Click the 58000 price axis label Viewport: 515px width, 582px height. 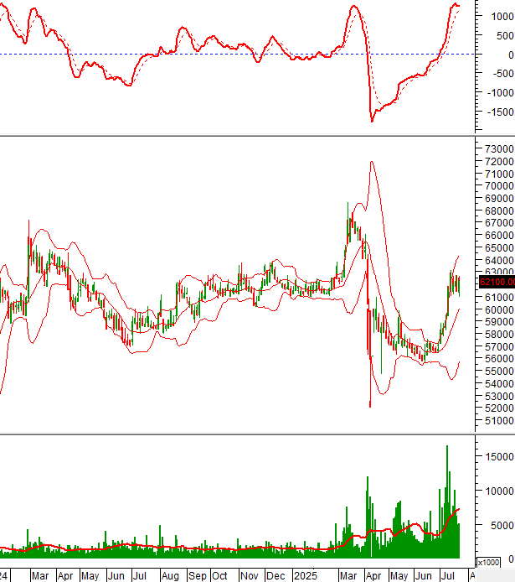point(499,334)
